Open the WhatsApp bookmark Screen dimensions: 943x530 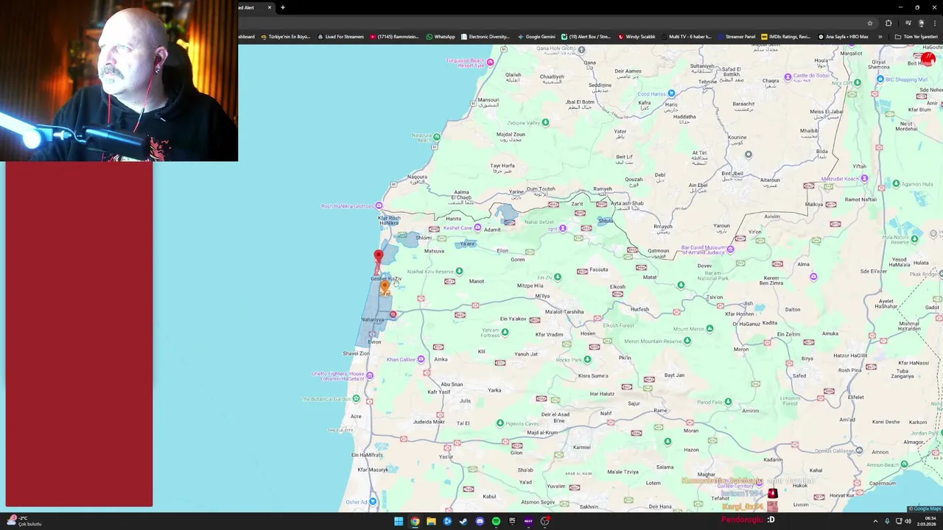coord(441,37)
